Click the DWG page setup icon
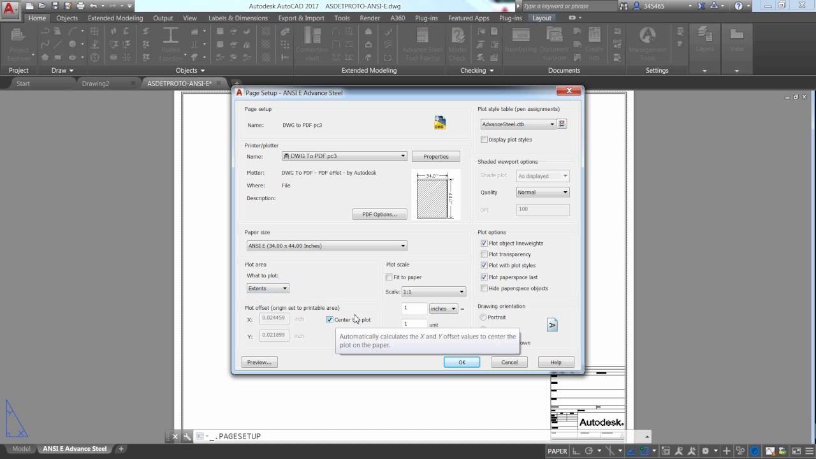 pos(440,122)
